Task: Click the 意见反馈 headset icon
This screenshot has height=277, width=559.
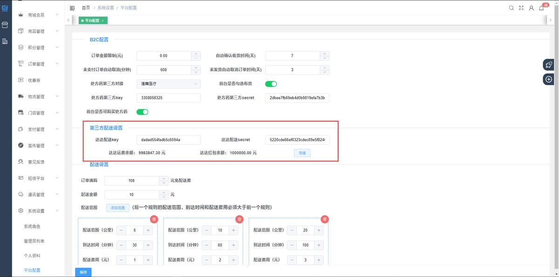Action: [20, 162]
